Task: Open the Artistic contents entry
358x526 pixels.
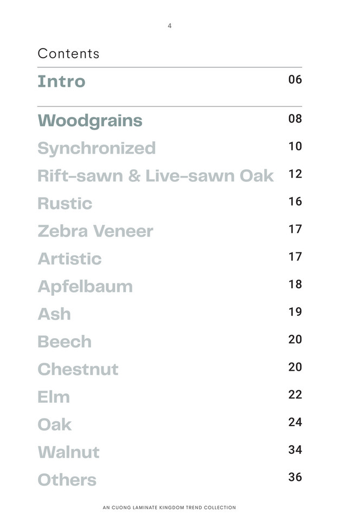Action: pyautogui.click(x=69, y=259)
